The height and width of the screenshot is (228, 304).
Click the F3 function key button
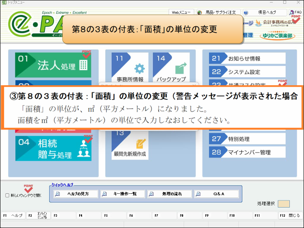64,215
